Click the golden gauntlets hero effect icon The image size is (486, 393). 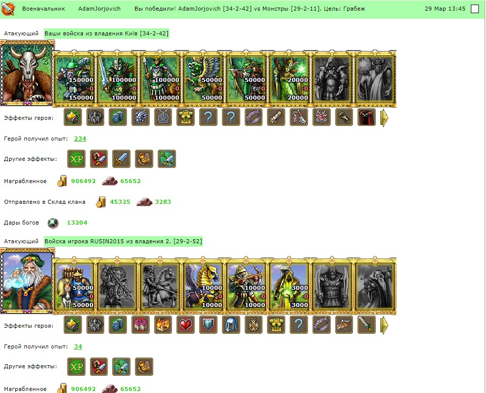(276, 117)
